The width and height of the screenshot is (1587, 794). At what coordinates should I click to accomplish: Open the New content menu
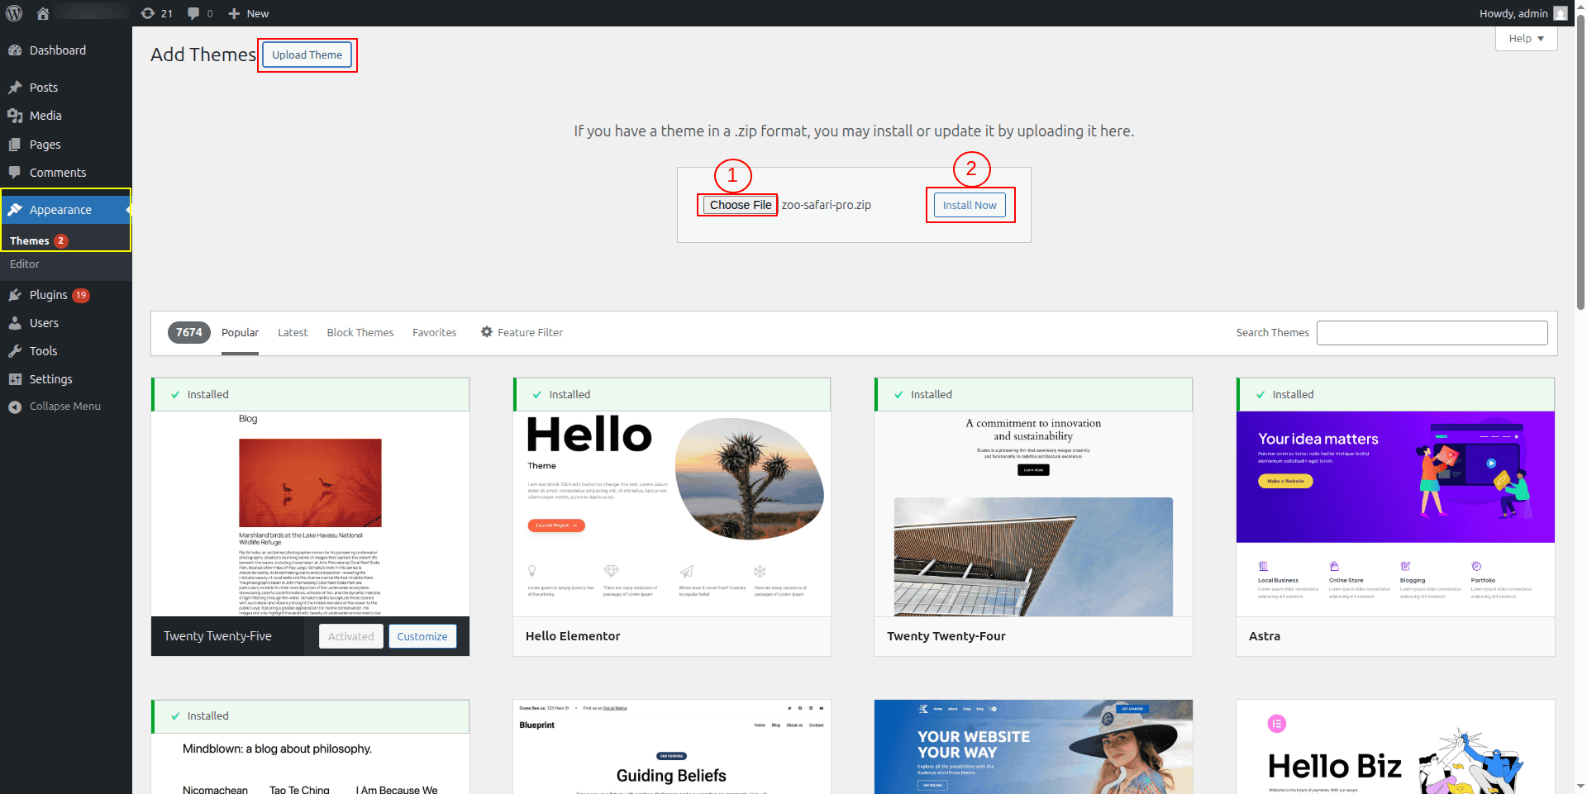coord(249,13)
